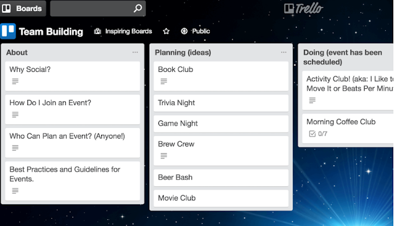Open the Why Social? card

73,76
